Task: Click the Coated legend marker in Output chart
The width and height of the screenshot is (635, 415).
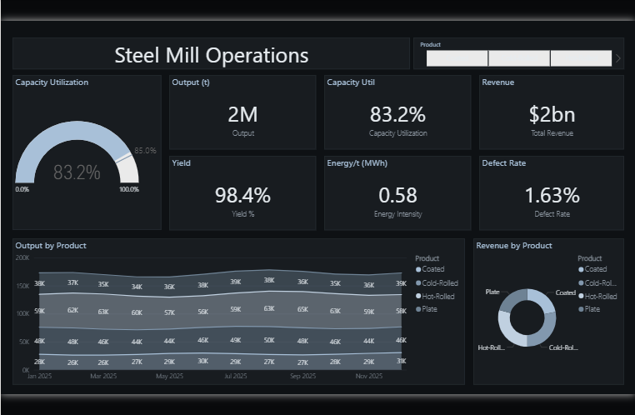Action: coord(418,270)
